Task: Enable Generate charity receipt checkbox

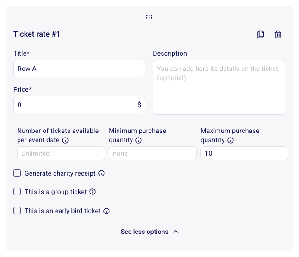Action: (x=17, y=173)
